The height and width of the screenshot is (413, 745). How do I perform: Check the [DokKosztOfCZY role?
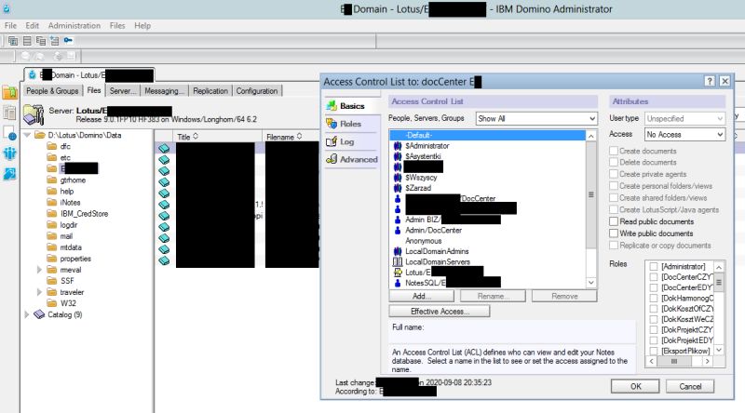click(x=654, y=309)
